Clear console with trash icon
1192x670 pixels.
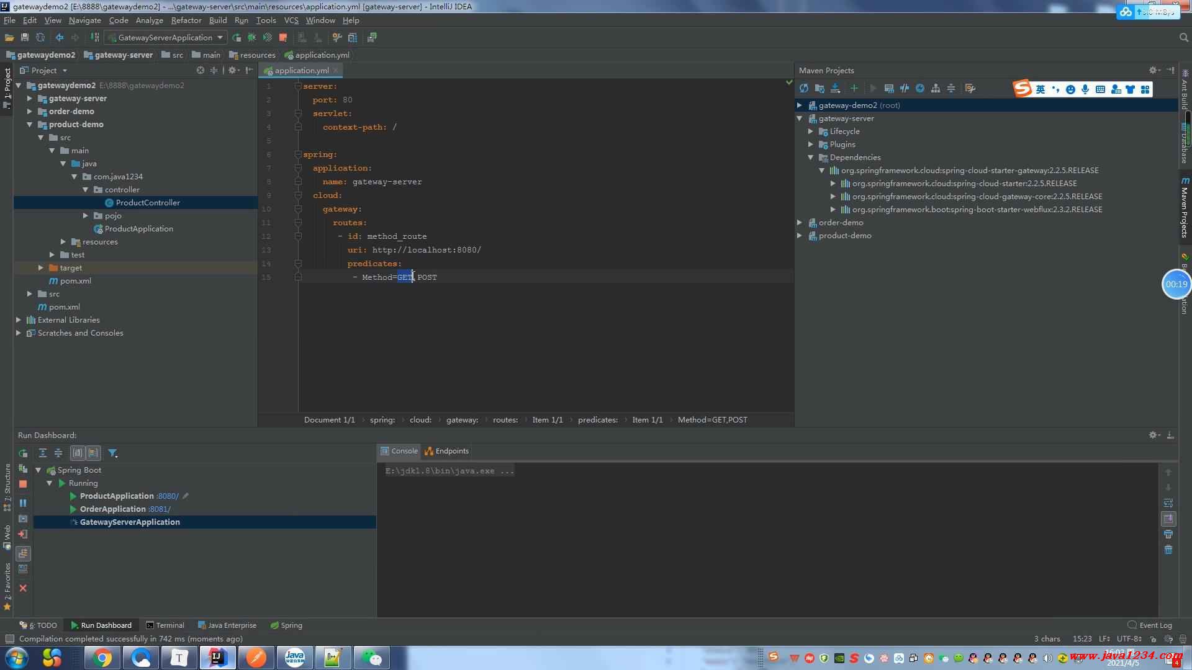[x=1168, y=550]
